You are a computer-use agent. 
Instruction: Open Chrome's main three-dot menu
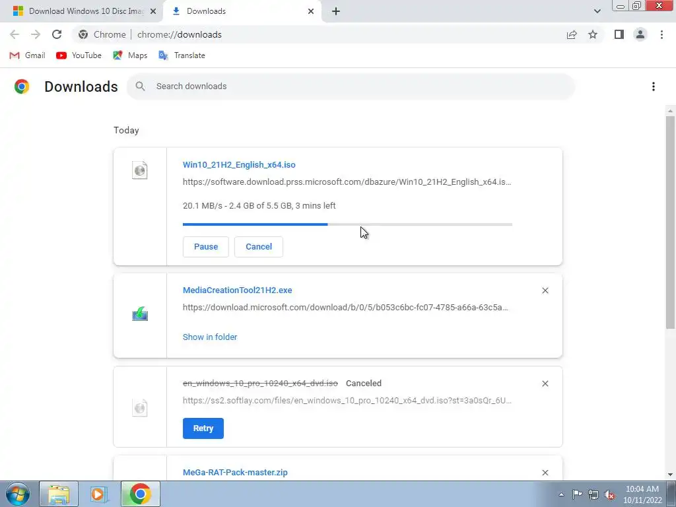click(661, 34)
